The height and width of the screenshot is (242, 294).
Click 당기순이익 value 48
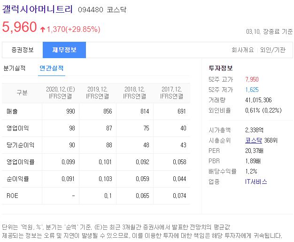coord(146,145)
